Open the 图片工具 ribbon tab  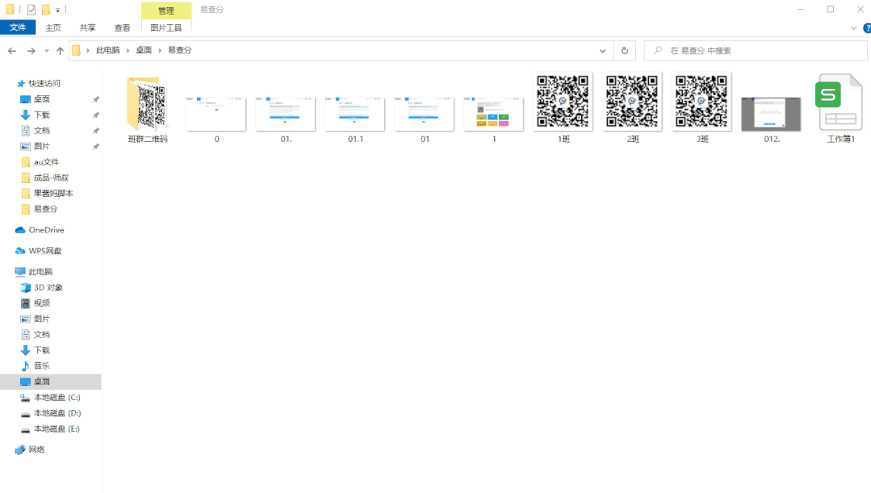click(166, 27)
